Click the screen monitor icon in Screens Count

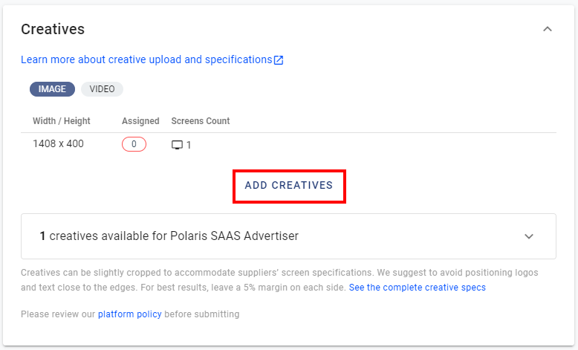[x=178, y=145]
